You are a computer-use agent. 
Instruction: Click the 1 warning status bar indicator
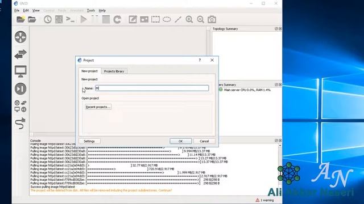click(264, 200)
